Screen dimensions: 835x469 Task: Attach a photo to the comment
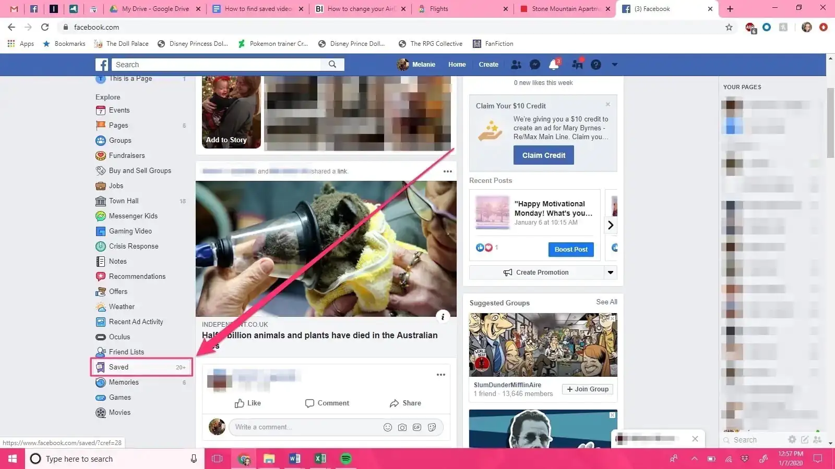point(402,427)
